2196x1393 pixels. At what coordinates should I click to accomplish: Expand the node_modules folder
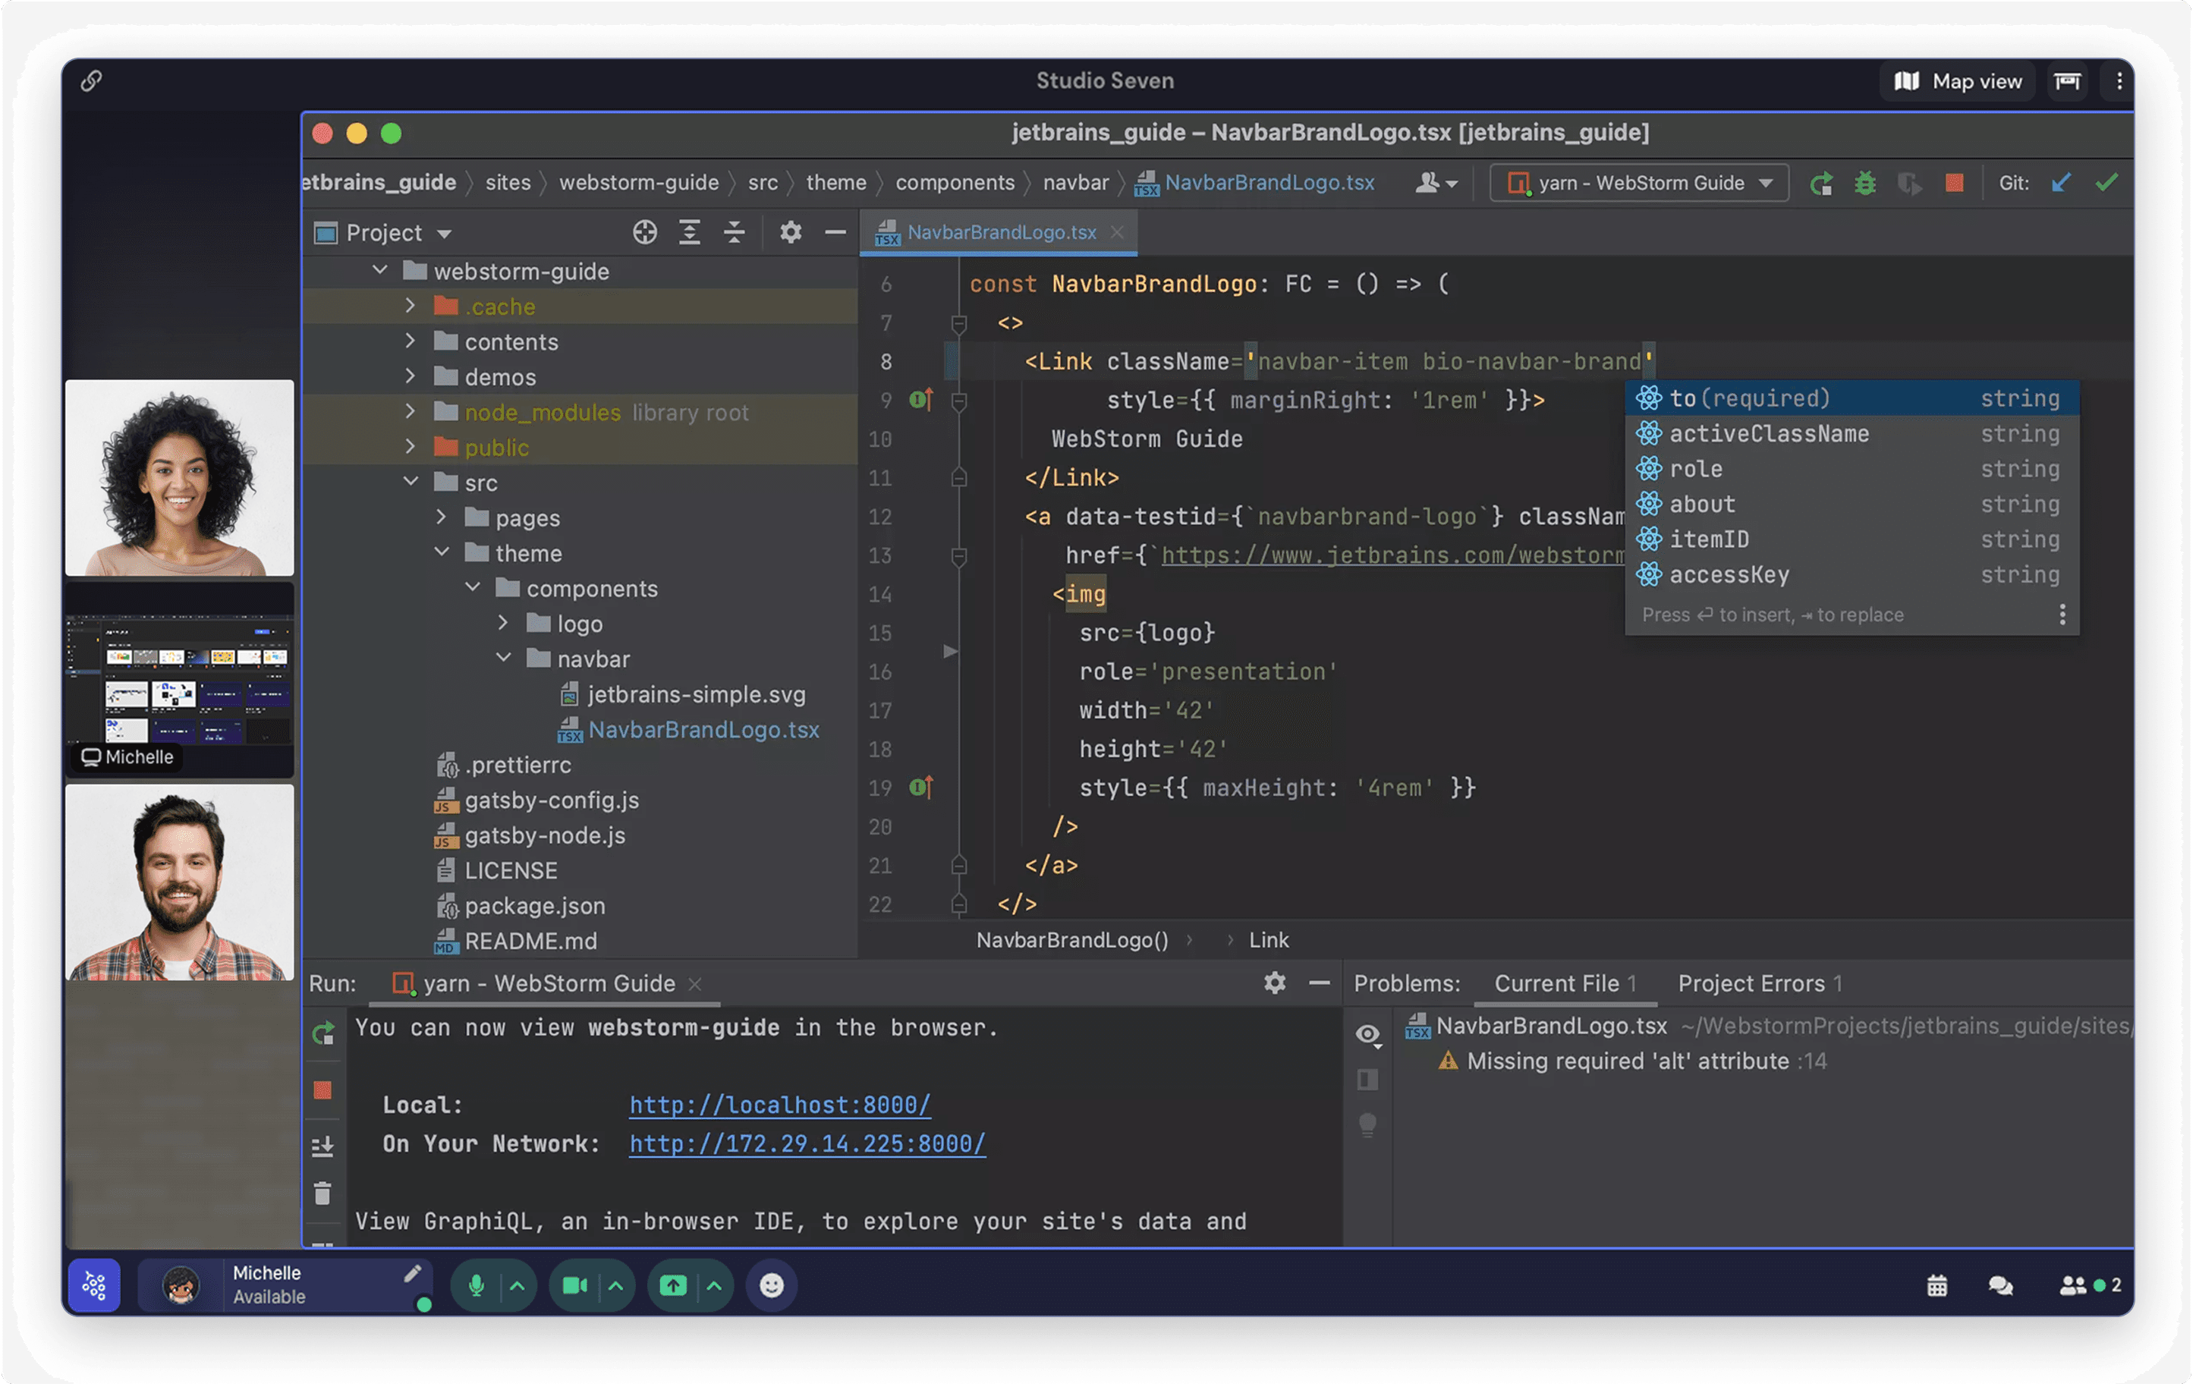[x=411, y=412]
